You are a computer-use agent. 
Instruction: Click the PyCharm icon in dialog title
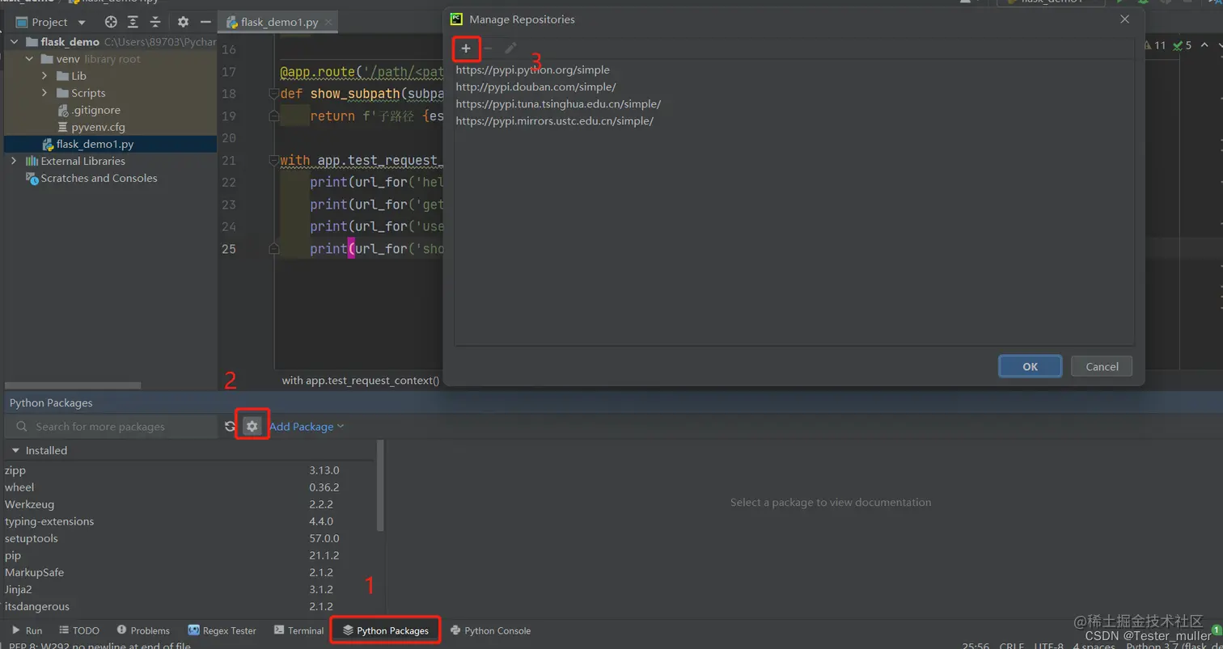[457, 19]
